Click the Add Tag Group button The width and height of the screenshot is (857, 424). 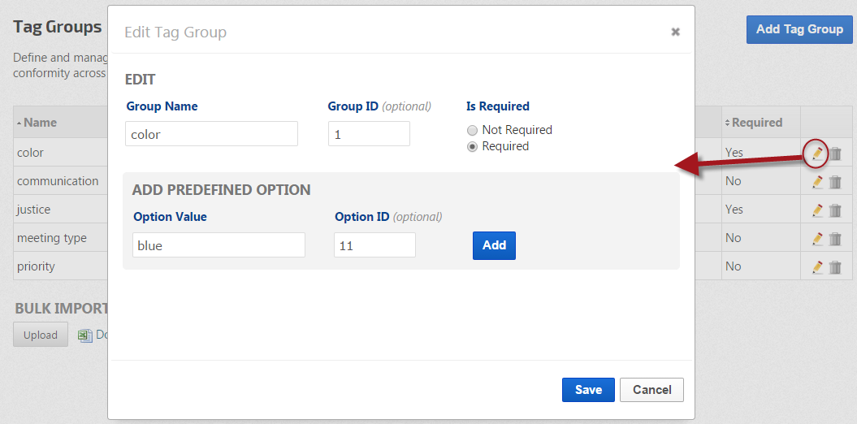[799, 29]
